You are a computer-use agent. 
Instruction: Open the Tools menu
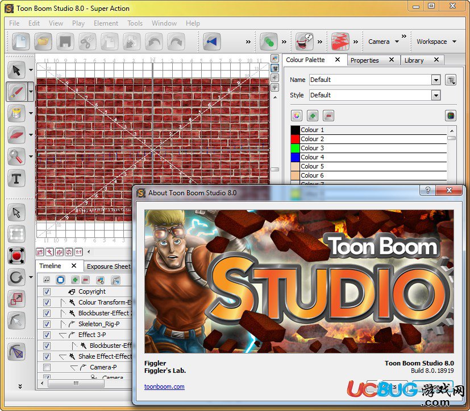tap(135, 23)
